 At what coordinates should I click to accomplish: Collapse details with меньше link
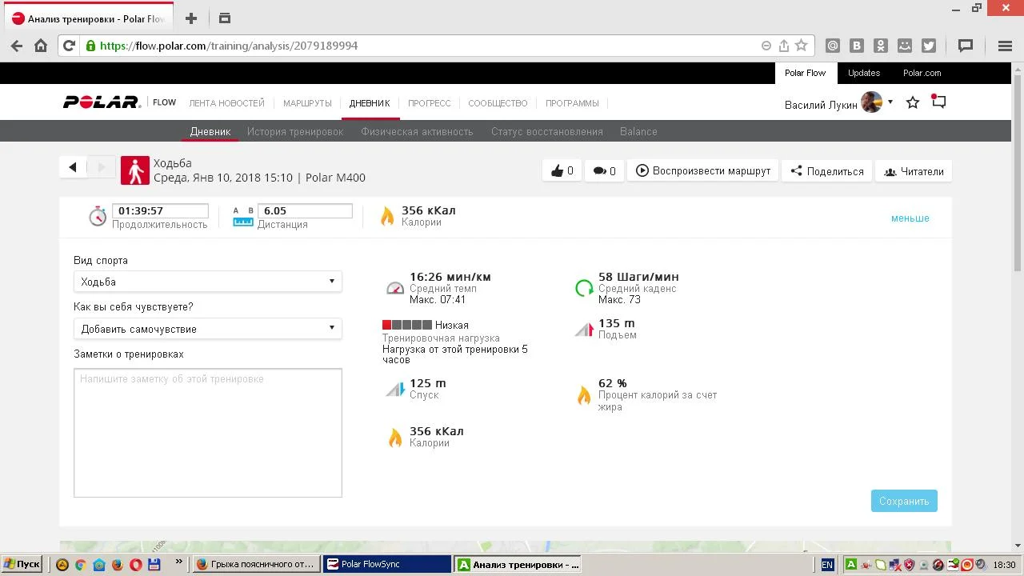(x=910, y=218)
